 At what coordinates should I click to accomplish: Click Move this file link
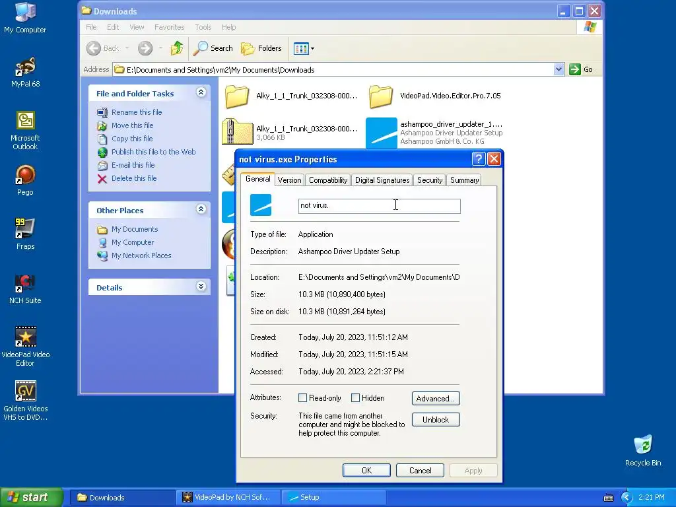point(132,125)
